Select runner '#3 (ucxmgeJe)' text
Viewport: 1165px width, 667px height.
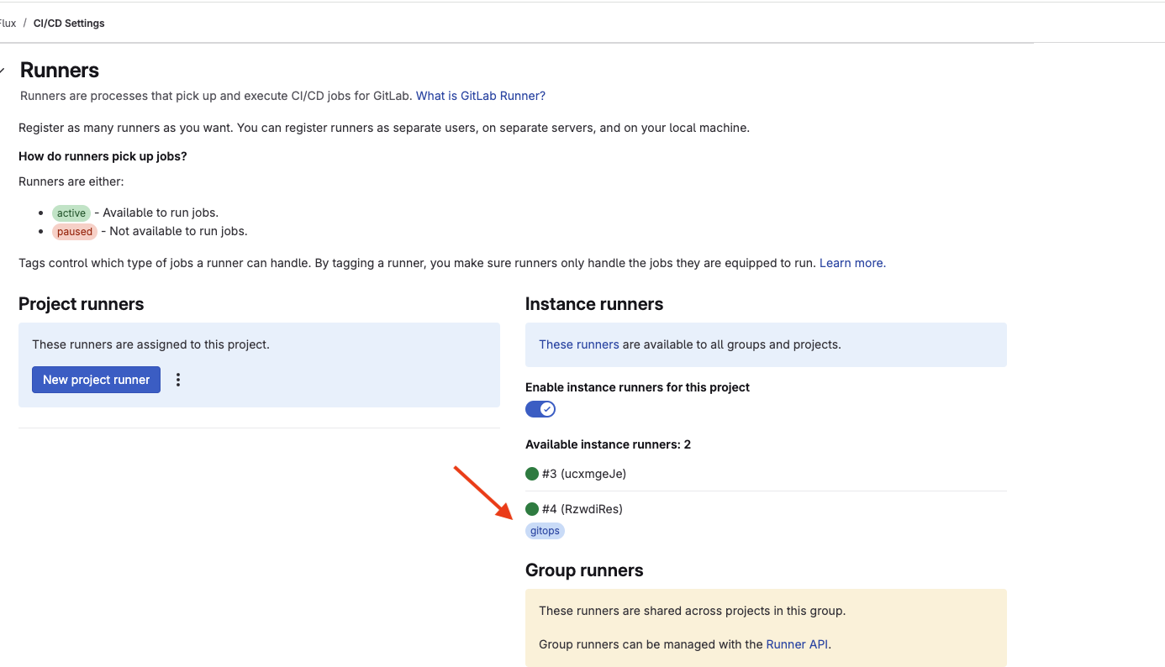(x=584, y=474)
